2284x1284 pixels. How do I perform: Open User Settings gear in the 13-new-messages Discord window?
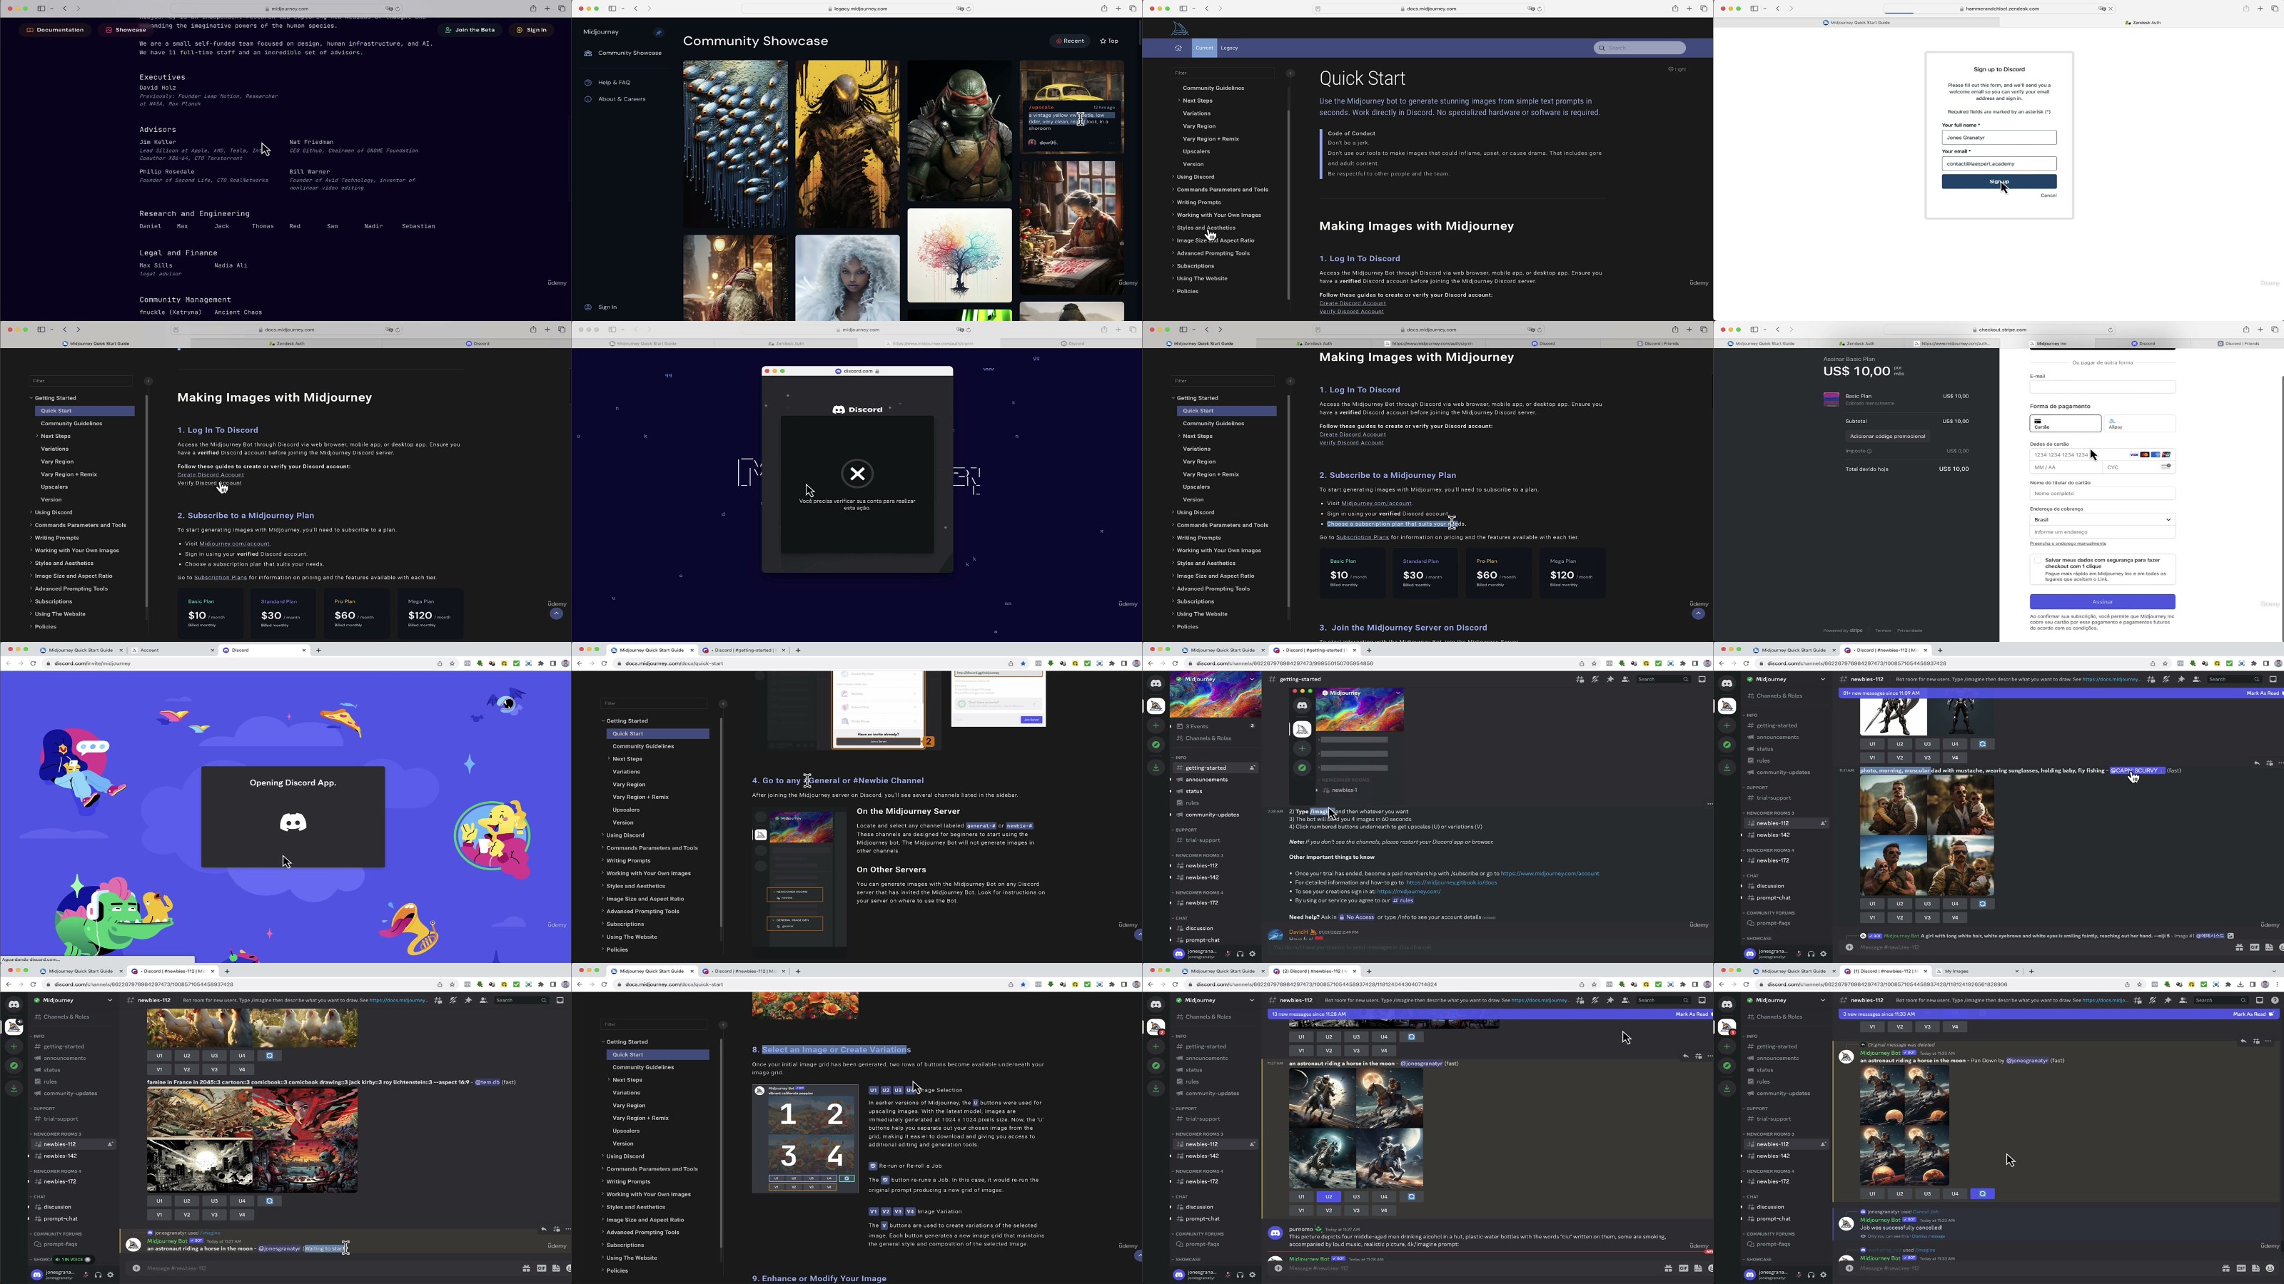click(x=1252, y=1275)
